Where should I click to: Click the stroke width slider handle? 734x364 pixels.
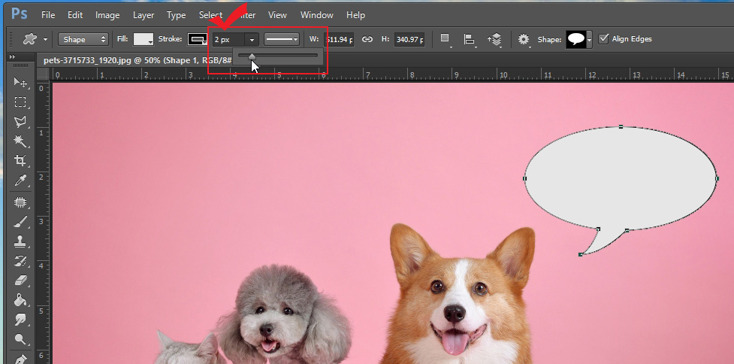[252, 56]
